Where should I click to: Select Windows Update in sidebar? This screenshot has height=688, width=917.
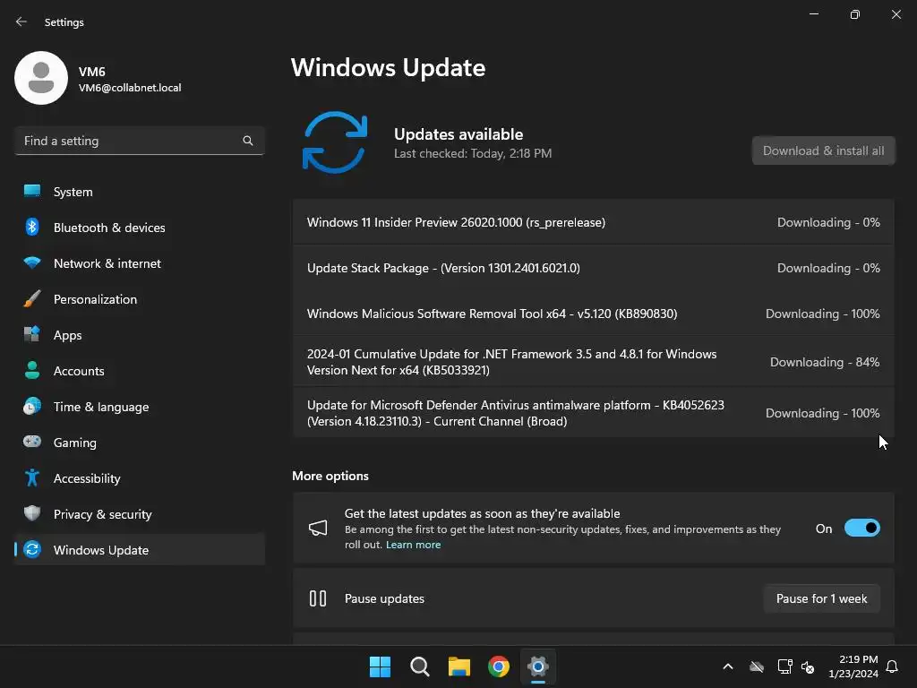point(139,550)
